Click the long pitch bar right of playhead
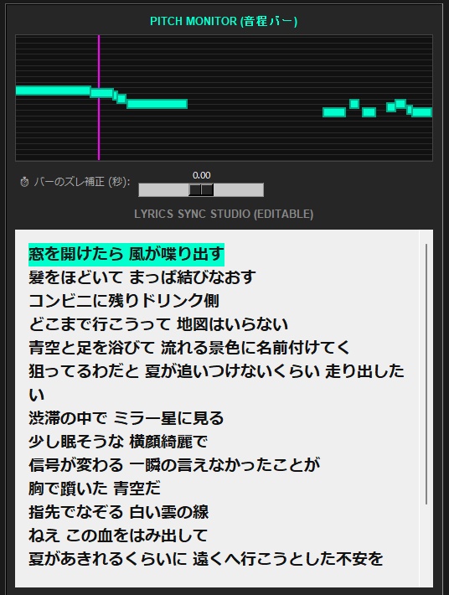This screenshot has height=595, width=449. [157, 104]
